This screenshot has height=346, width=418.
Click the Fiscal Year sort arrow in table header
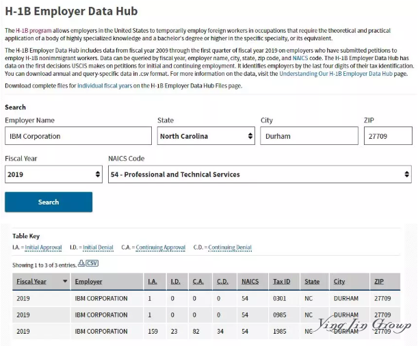(65, 281)
